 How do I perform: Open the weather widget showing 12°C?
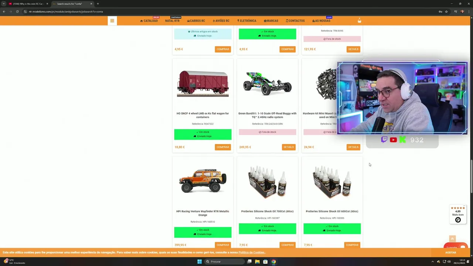point(15,261)
